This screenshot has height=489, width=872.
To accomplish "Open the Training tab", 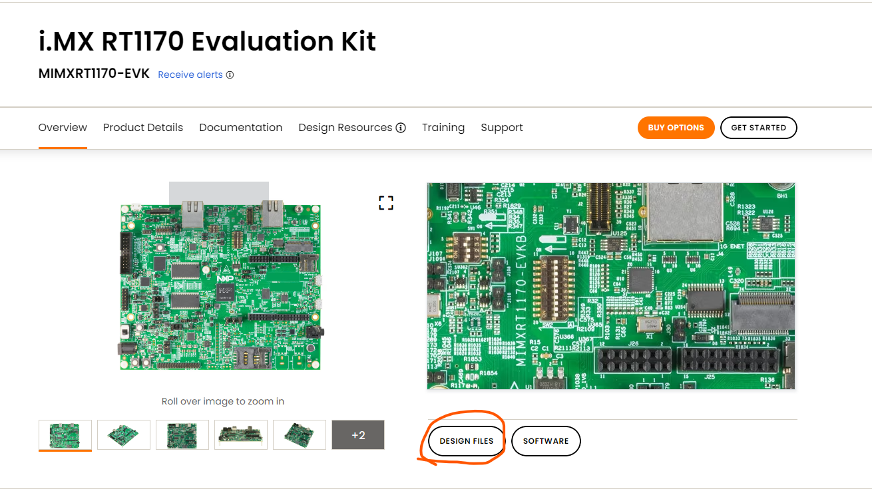I will [x=443, y=127].
